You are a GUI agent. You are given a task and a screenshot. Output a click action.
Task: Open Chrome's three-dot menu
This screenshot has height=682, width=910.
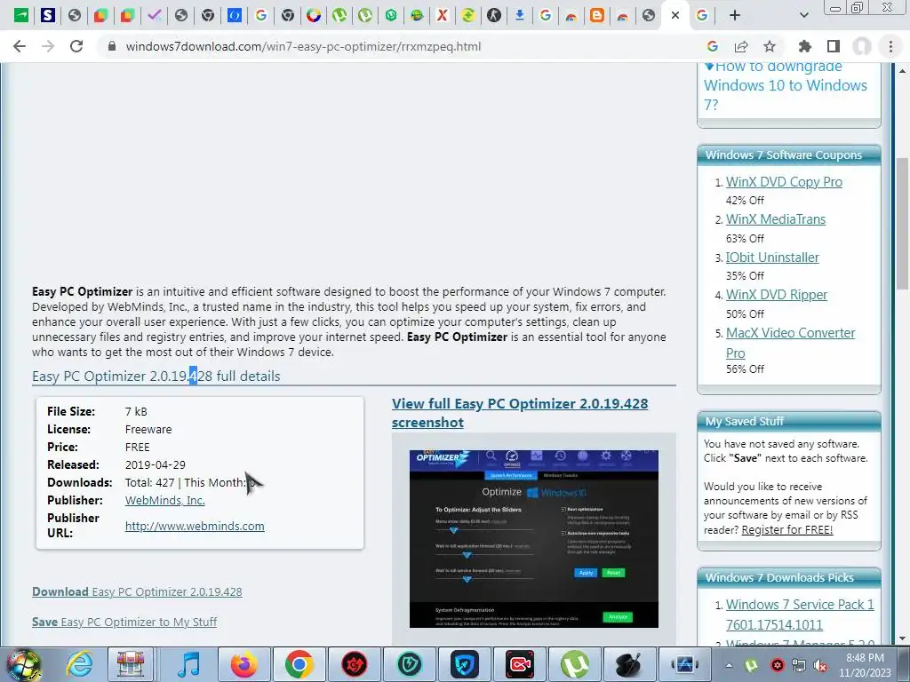pos(890,46)
